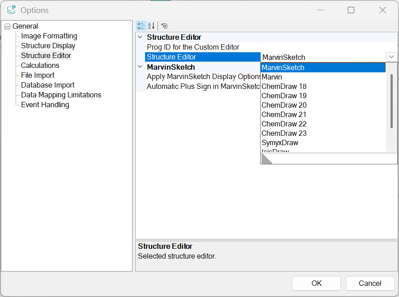This screenshot has width=399, height=297.
Task: Click the Categorized view icon
Action: (141, 26)
